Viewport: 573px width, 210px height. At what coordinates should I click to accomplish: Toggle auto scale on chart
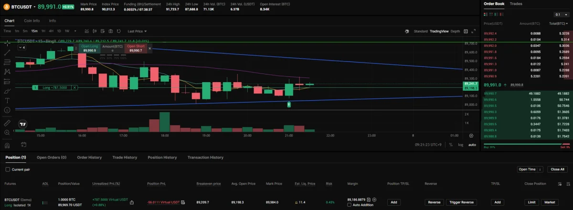[472, 145]
